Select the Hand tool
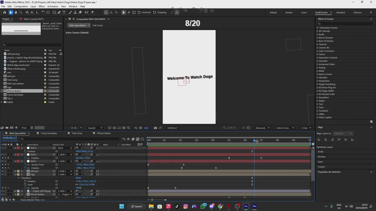376x211 pixels. click(x=16, y=12)
